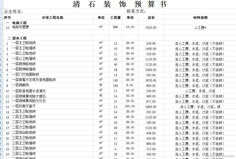Viewport: 236px width, 159px height.
Task: Click the total 1800.00 cell
Action: pyautogui.click(x=151, y=107)
